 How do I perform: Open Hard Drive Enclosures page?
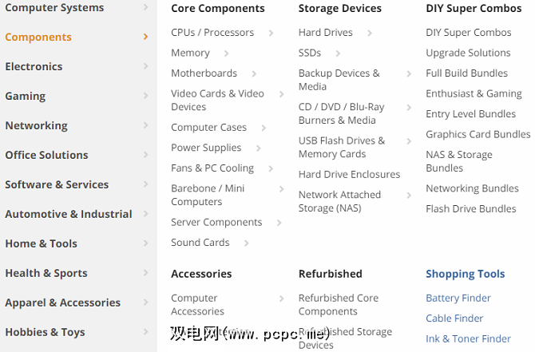[349, 174]
